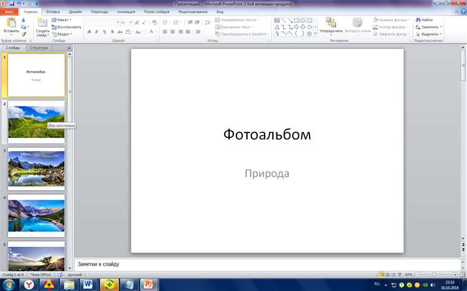Click the zoom slider in status bar
Image resolution: width=467 pixels, height=291 pixels.
[x=434, y=274]
